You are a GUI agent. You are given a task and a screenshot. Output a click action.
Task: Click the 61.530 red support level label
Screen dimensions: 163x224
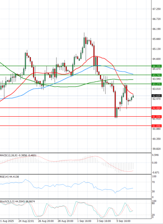pyautogui.click(x=157, y=117)
